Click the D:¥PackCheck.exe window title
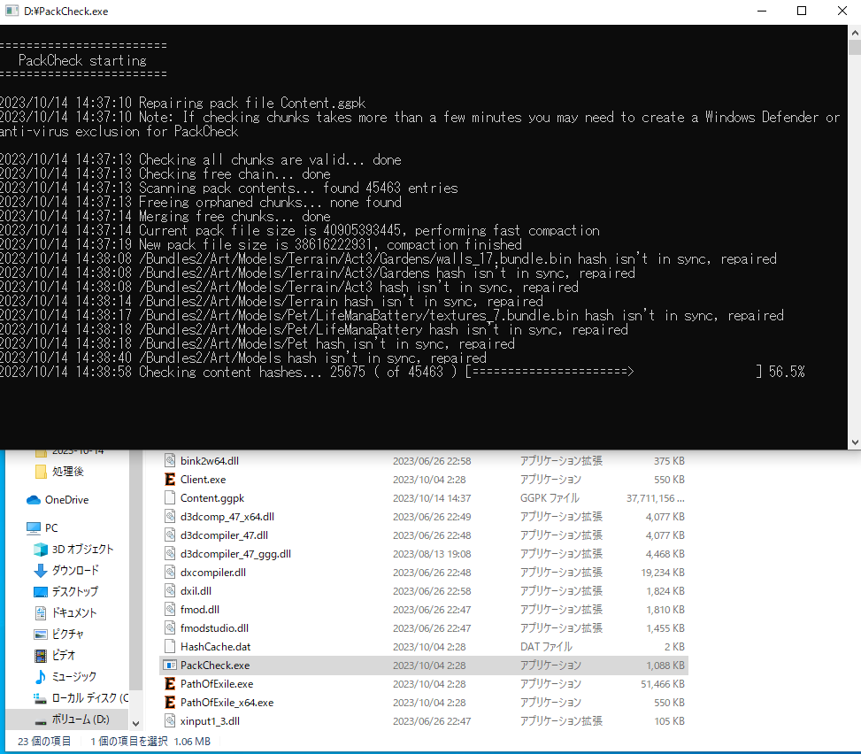Viewport: 861px width, 754px height. (x=65, y=11)
